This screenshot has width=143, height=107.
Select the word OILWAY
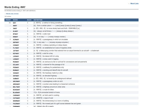16,65
